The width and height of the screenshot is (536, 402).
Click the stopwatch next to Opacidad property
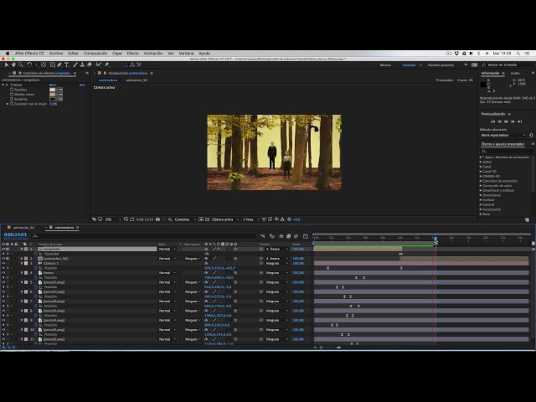(x=36, y=254)
